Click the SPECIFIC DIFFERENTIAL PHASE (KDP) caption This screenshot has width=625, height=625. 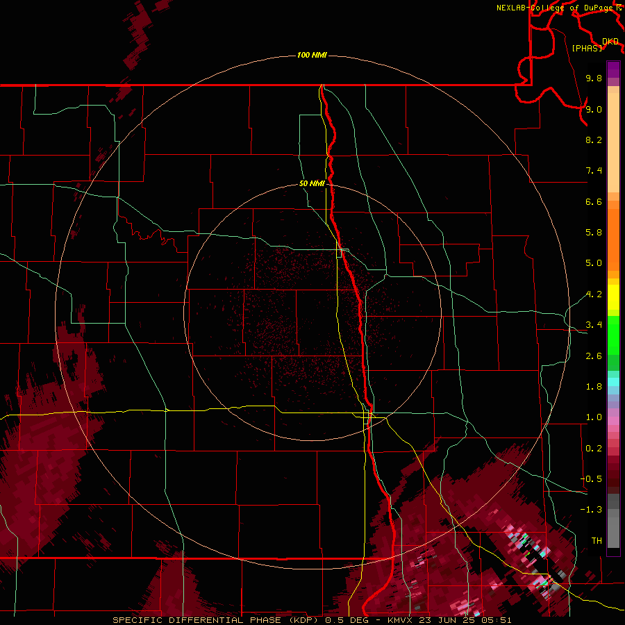pyautogui.click(x=217, y=620)
